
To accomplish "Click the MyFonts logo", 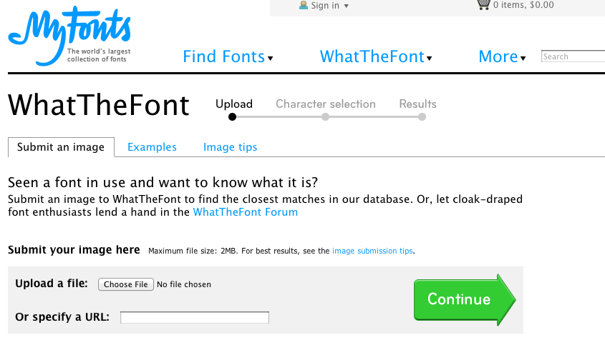I will point(69,36).
